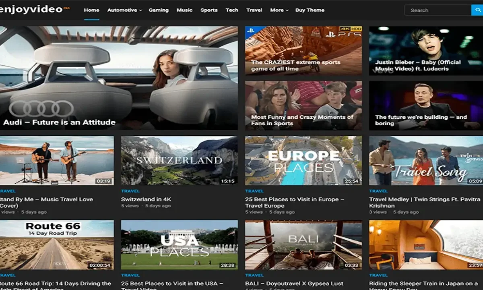
Task: Open the USA Places thumbnail
Action: [x=180, y=245]
